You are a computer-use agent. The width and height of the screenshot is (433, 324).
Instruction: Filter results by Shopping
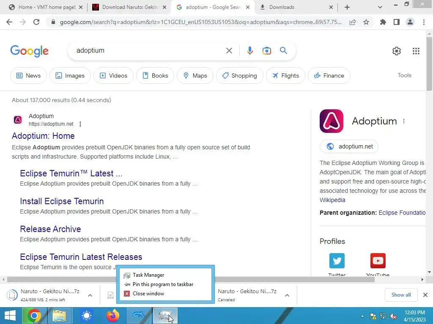click(x=240, y=76)
